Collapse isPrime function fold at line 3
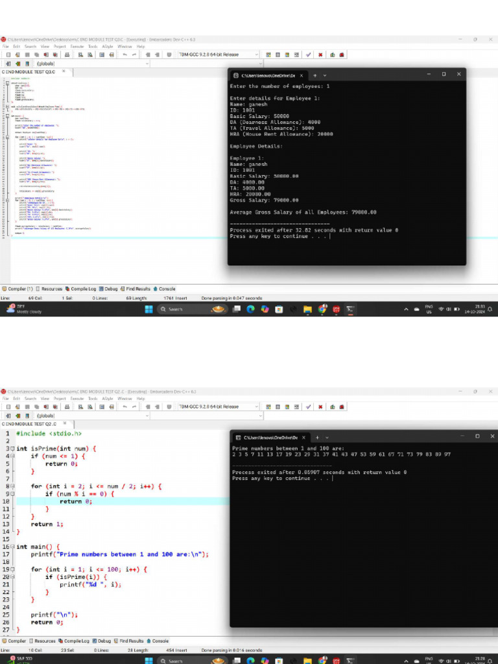Screen dimensions: 498x664 point(12,449)
